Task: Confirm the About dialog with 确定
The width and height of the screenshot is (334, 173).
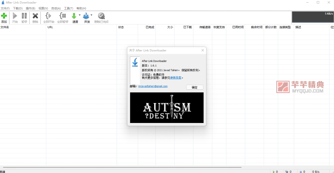Action: pyautogui.click(x=195, y=87)
